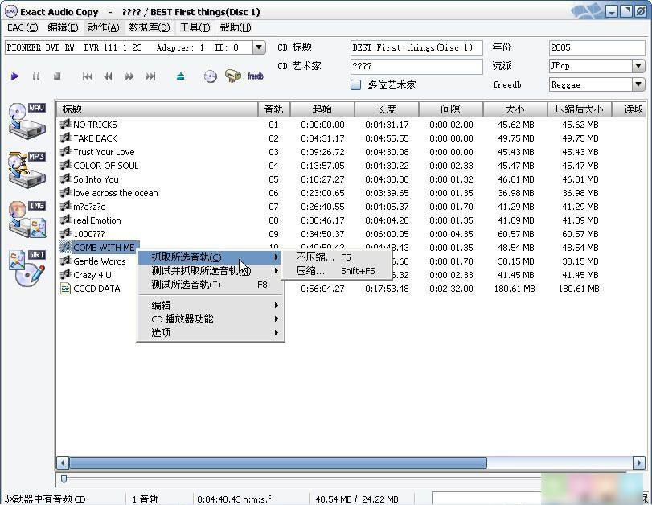This screenshot has width=652, height=505.
Task: Expand the 编辑 context submenu
Action: 211,306
